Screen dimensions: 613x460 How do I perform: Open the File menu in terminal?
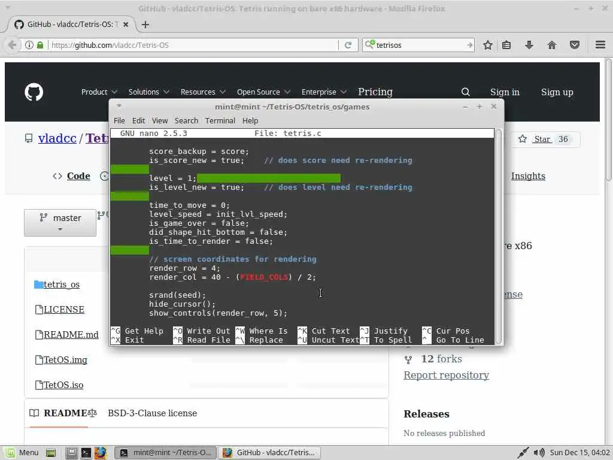click(x=119, y=120)
